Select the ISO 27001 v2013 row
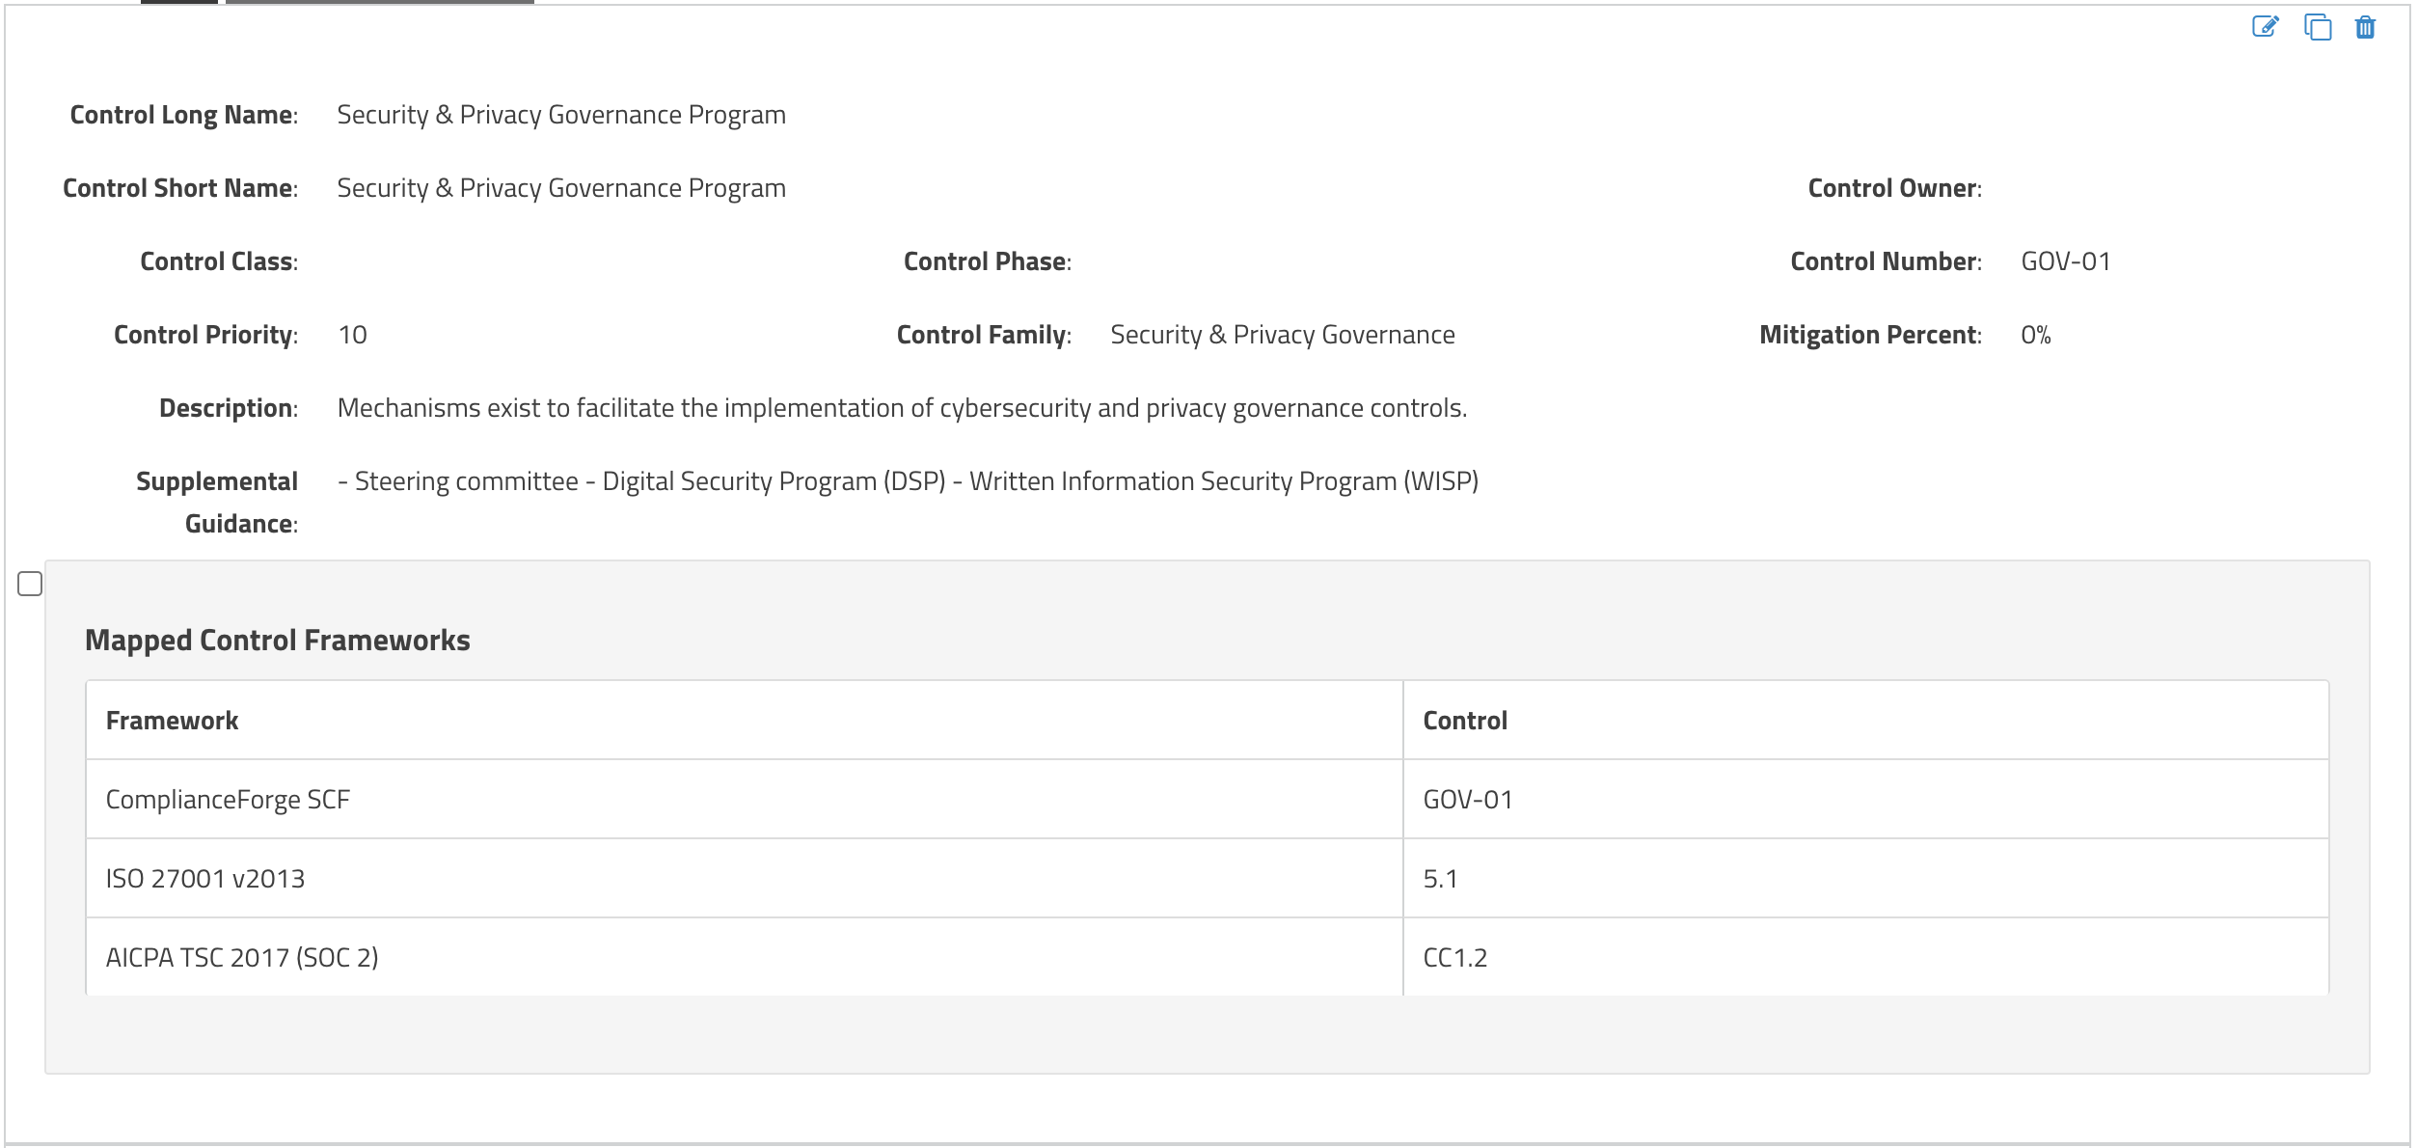Screen dimensions: 2417x1148 click(x=1208, y=878)
